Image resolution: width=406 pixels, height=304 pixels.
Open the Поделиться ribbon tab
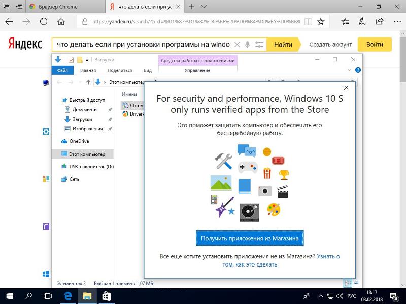point(120,70)
